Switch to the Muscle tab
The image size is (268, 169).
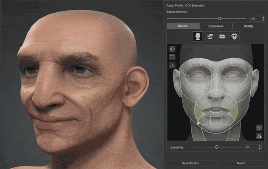183,26
